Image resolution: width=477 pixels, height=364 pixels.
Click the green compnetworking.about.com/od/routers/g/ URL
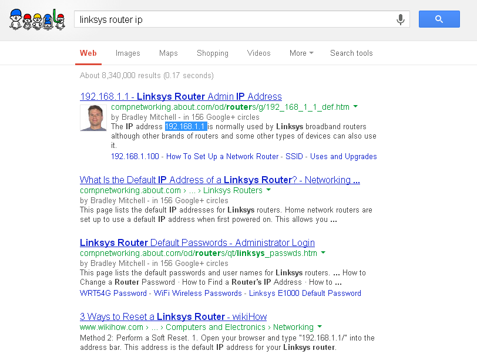[x=230, y=107]
